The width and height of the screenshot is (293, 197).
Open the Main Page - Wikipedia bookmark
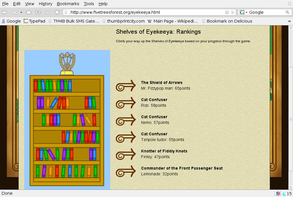173,21
